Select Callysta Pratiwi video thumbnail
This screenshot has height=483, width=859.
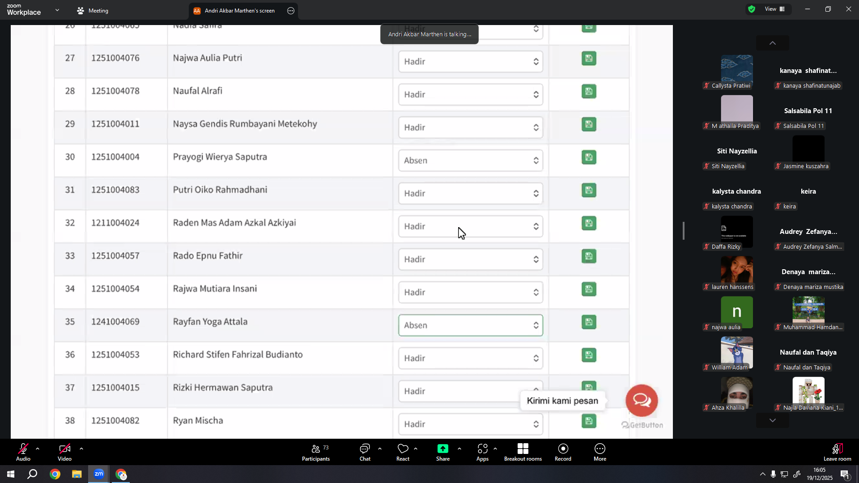[737, 72]
